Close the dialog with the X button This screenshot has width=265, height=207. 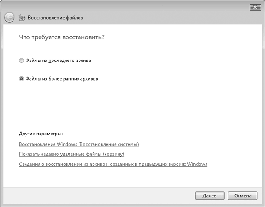(x=255, y=7)
